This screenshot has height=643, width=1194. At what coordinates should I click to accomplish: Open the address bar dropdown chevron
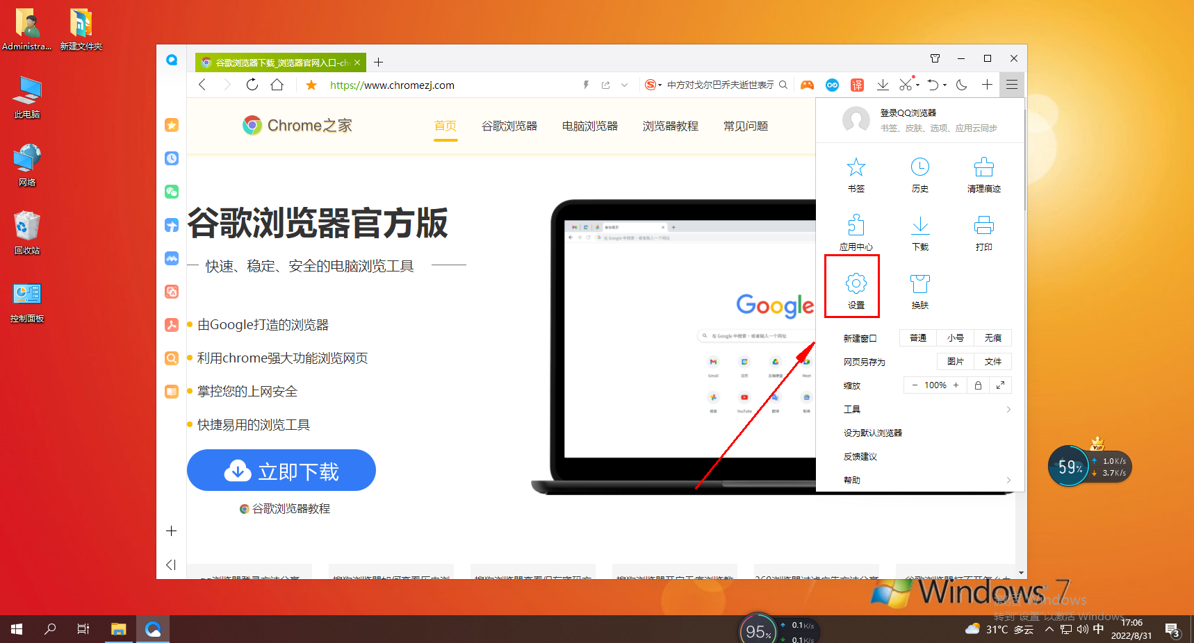click(624, 85)
